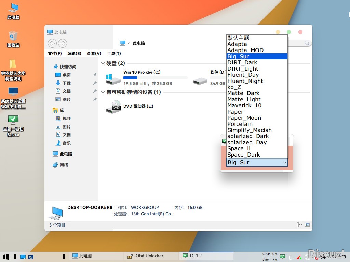Switch to details view icon in status bar
Image resolution: width=350 pixels, height=262 pixels.
point(300,224)
